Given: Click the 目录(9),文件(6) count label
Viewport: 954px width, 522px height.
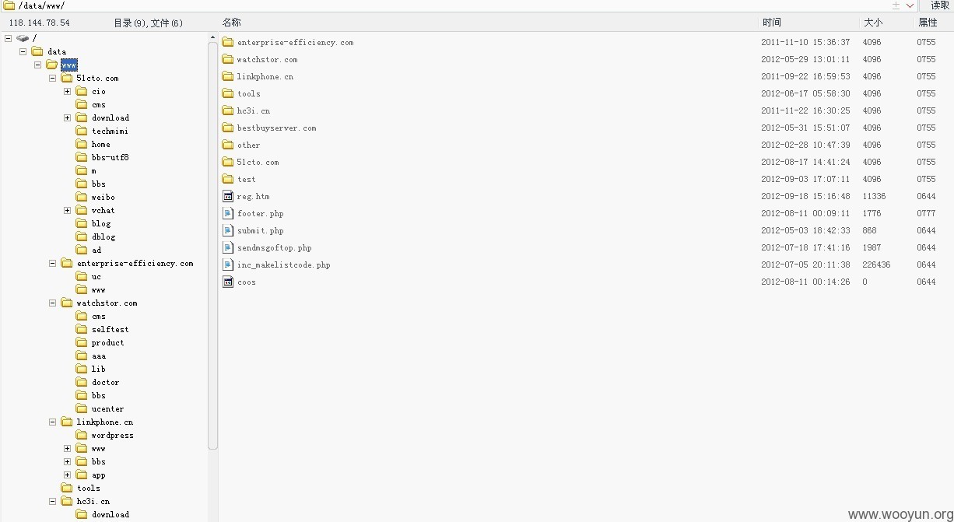Looking at the screenshot, I should point(148,23).
